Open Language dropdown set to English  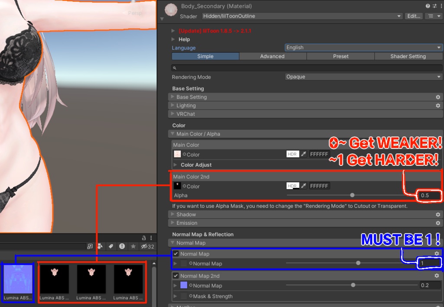(364, 48)
